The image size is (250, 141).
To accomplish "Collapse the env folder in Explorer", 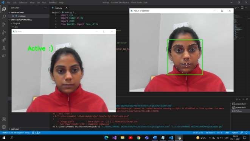I will [x=15, y=27].
